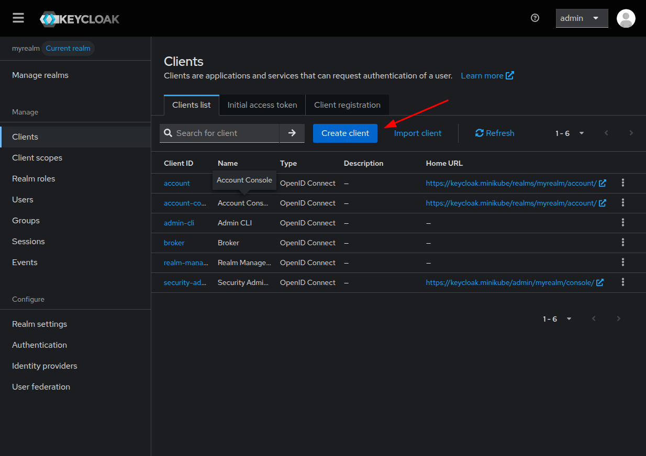The image size is (646, 456).
Task: Click bottom pagination next page arrow
Action: [x=619, y=318]
